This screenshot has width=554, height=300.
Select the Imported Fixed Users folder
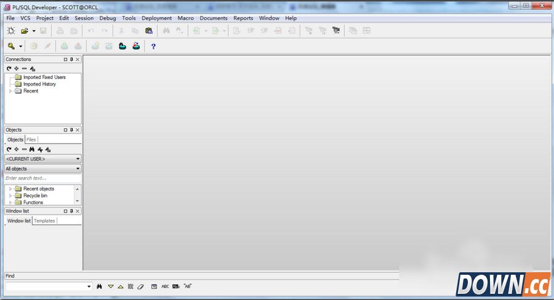44,78
